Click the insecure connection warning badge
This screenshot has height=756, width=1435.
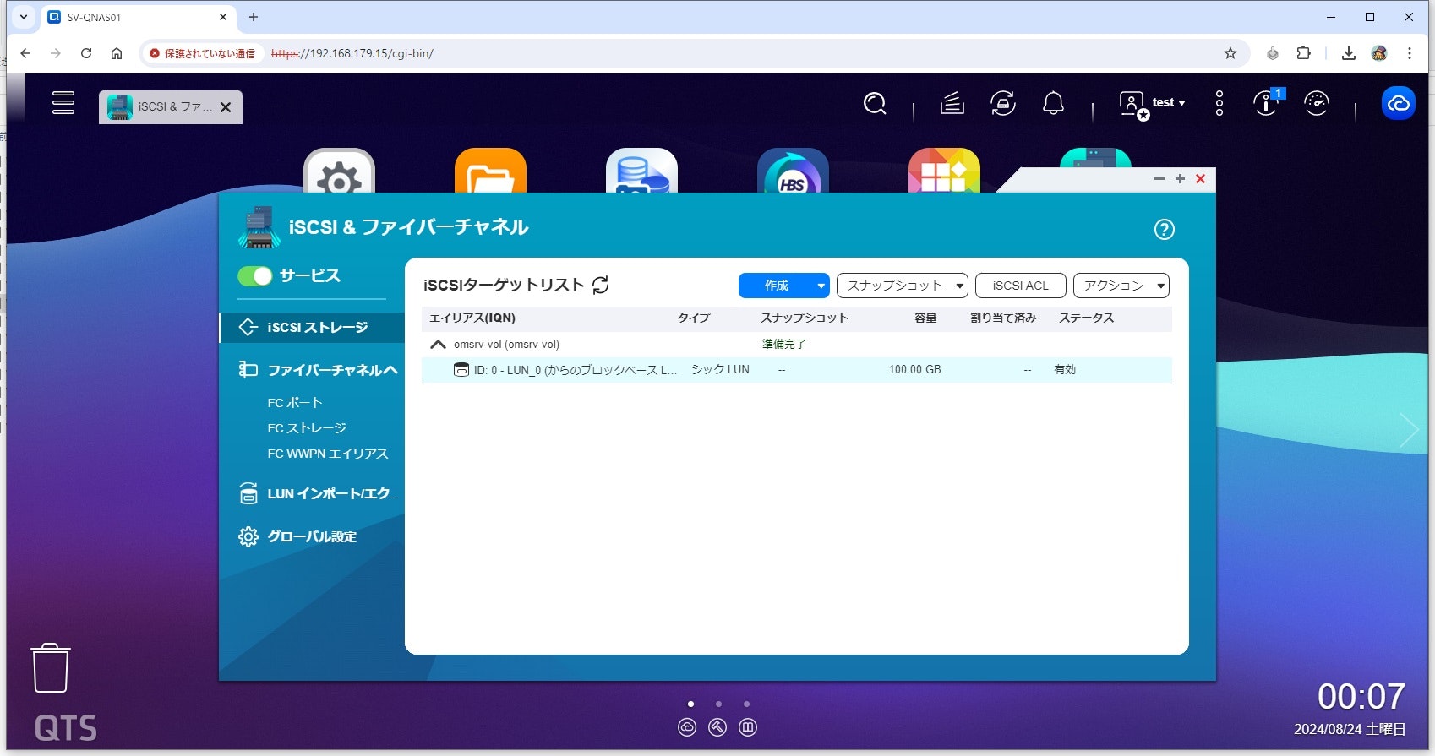[202, 53]
